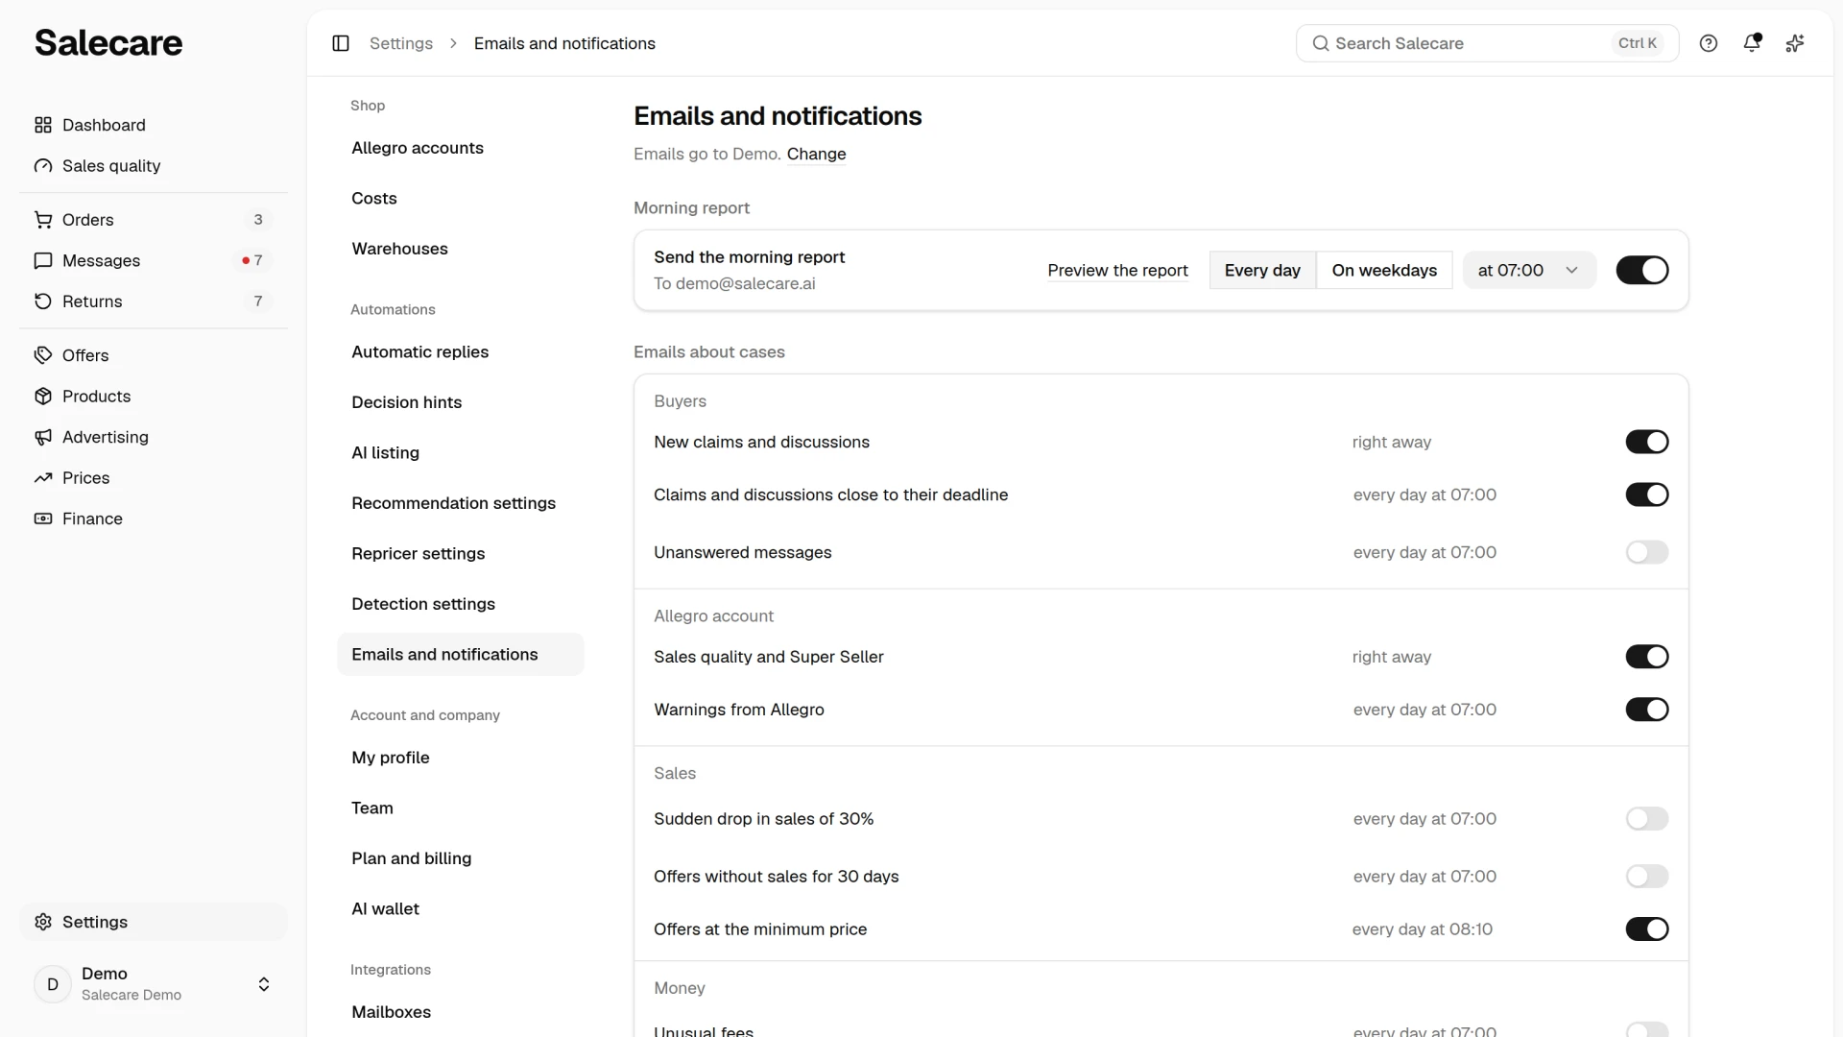This screenshot has height=1037, width=1843.
Task: Select the On weekdays option
Action: [1384, 270]
